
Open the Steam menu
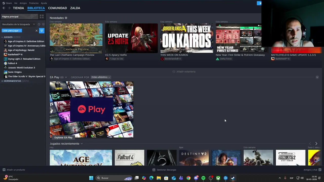point(7,3)
